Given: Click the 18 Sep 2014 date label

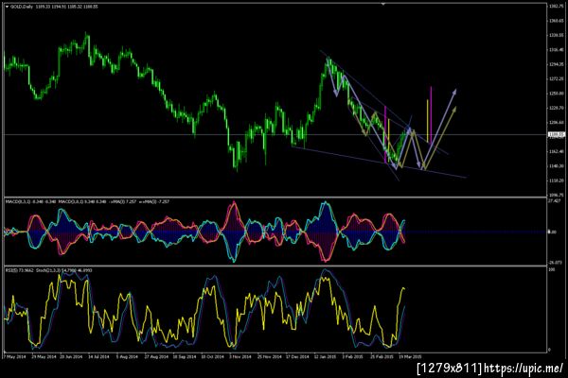Looking at the screenshot, I should pyautogui.click(x=185, y=356).
